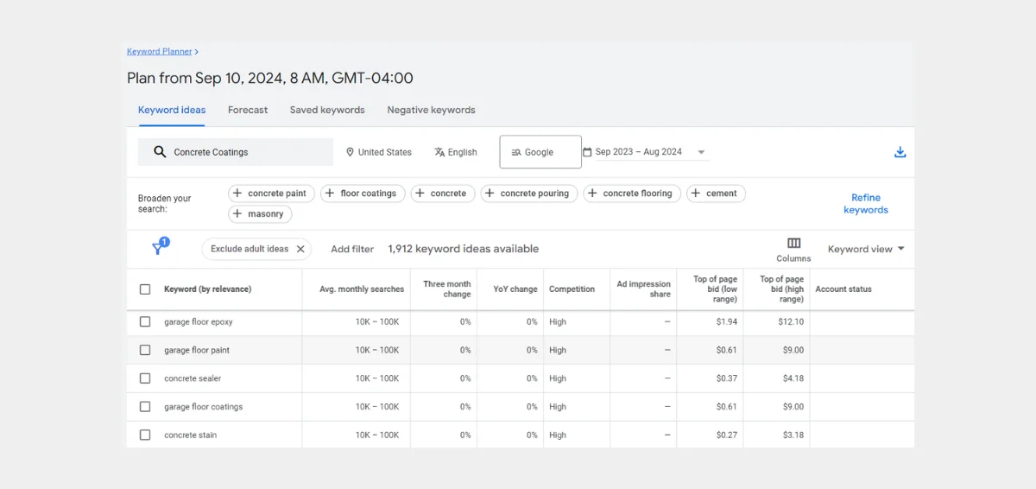The image size is (1036, 489).
Task: Click the Refine keywords link
Action: point(866,204)
